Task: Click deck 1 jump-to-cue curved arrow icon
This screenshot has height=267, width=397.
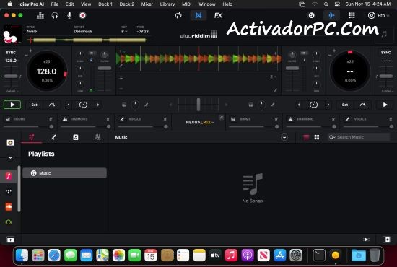Action: click(52, 105)
